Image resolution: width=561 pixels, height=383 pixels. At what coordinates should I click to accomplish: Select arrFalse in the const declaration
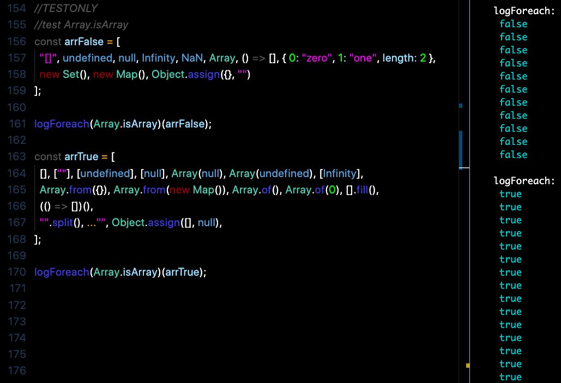(x=84, y=41)
